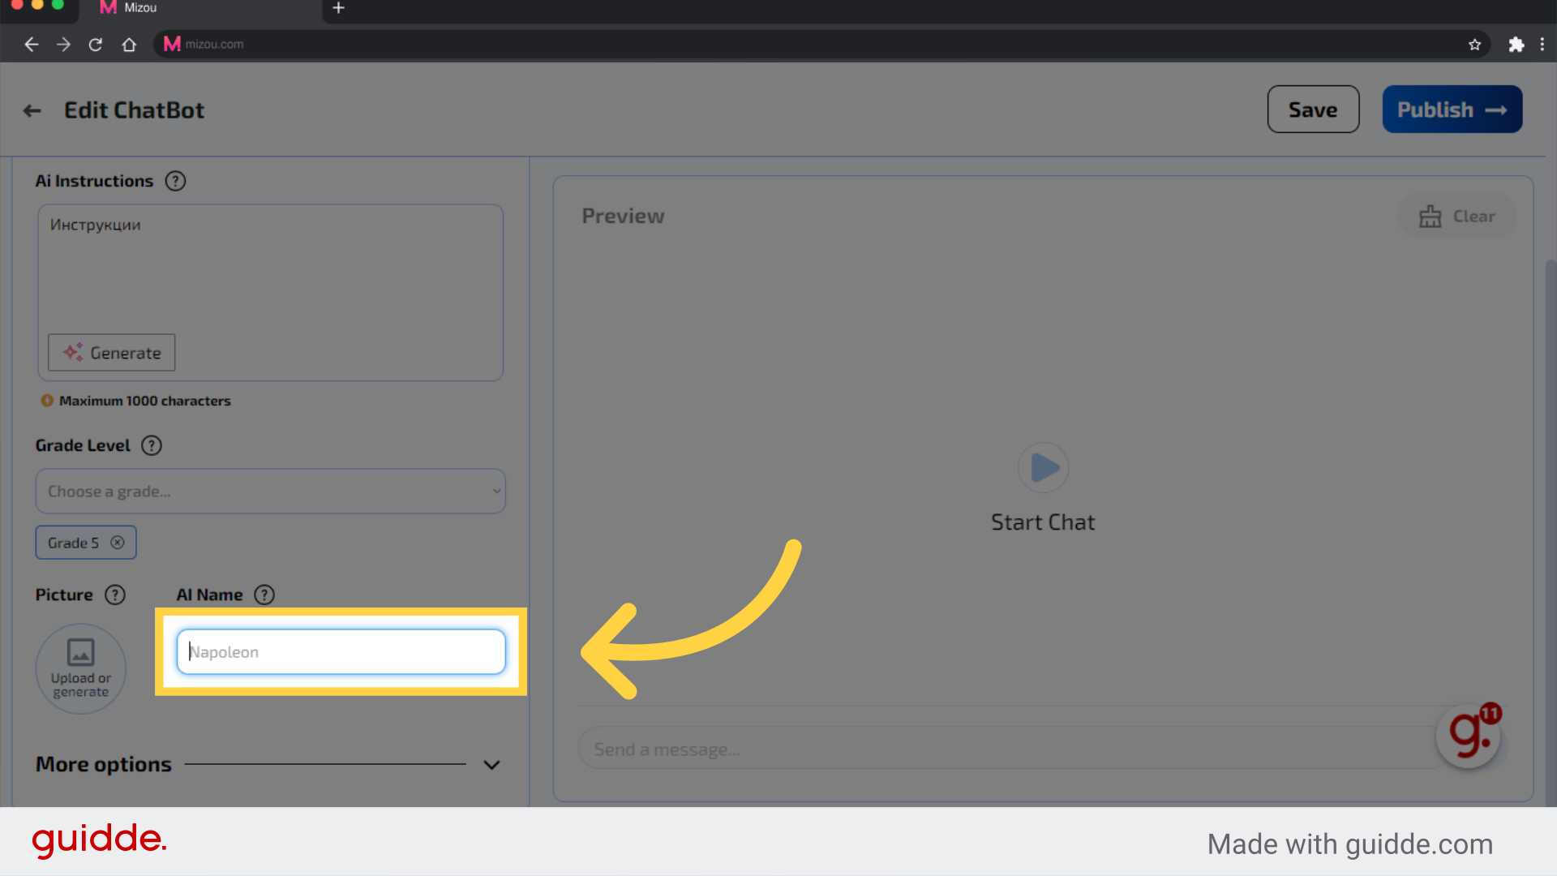Click the Picture help icon
This screenshot has width=1557, height=876.
tap(114, 595)
